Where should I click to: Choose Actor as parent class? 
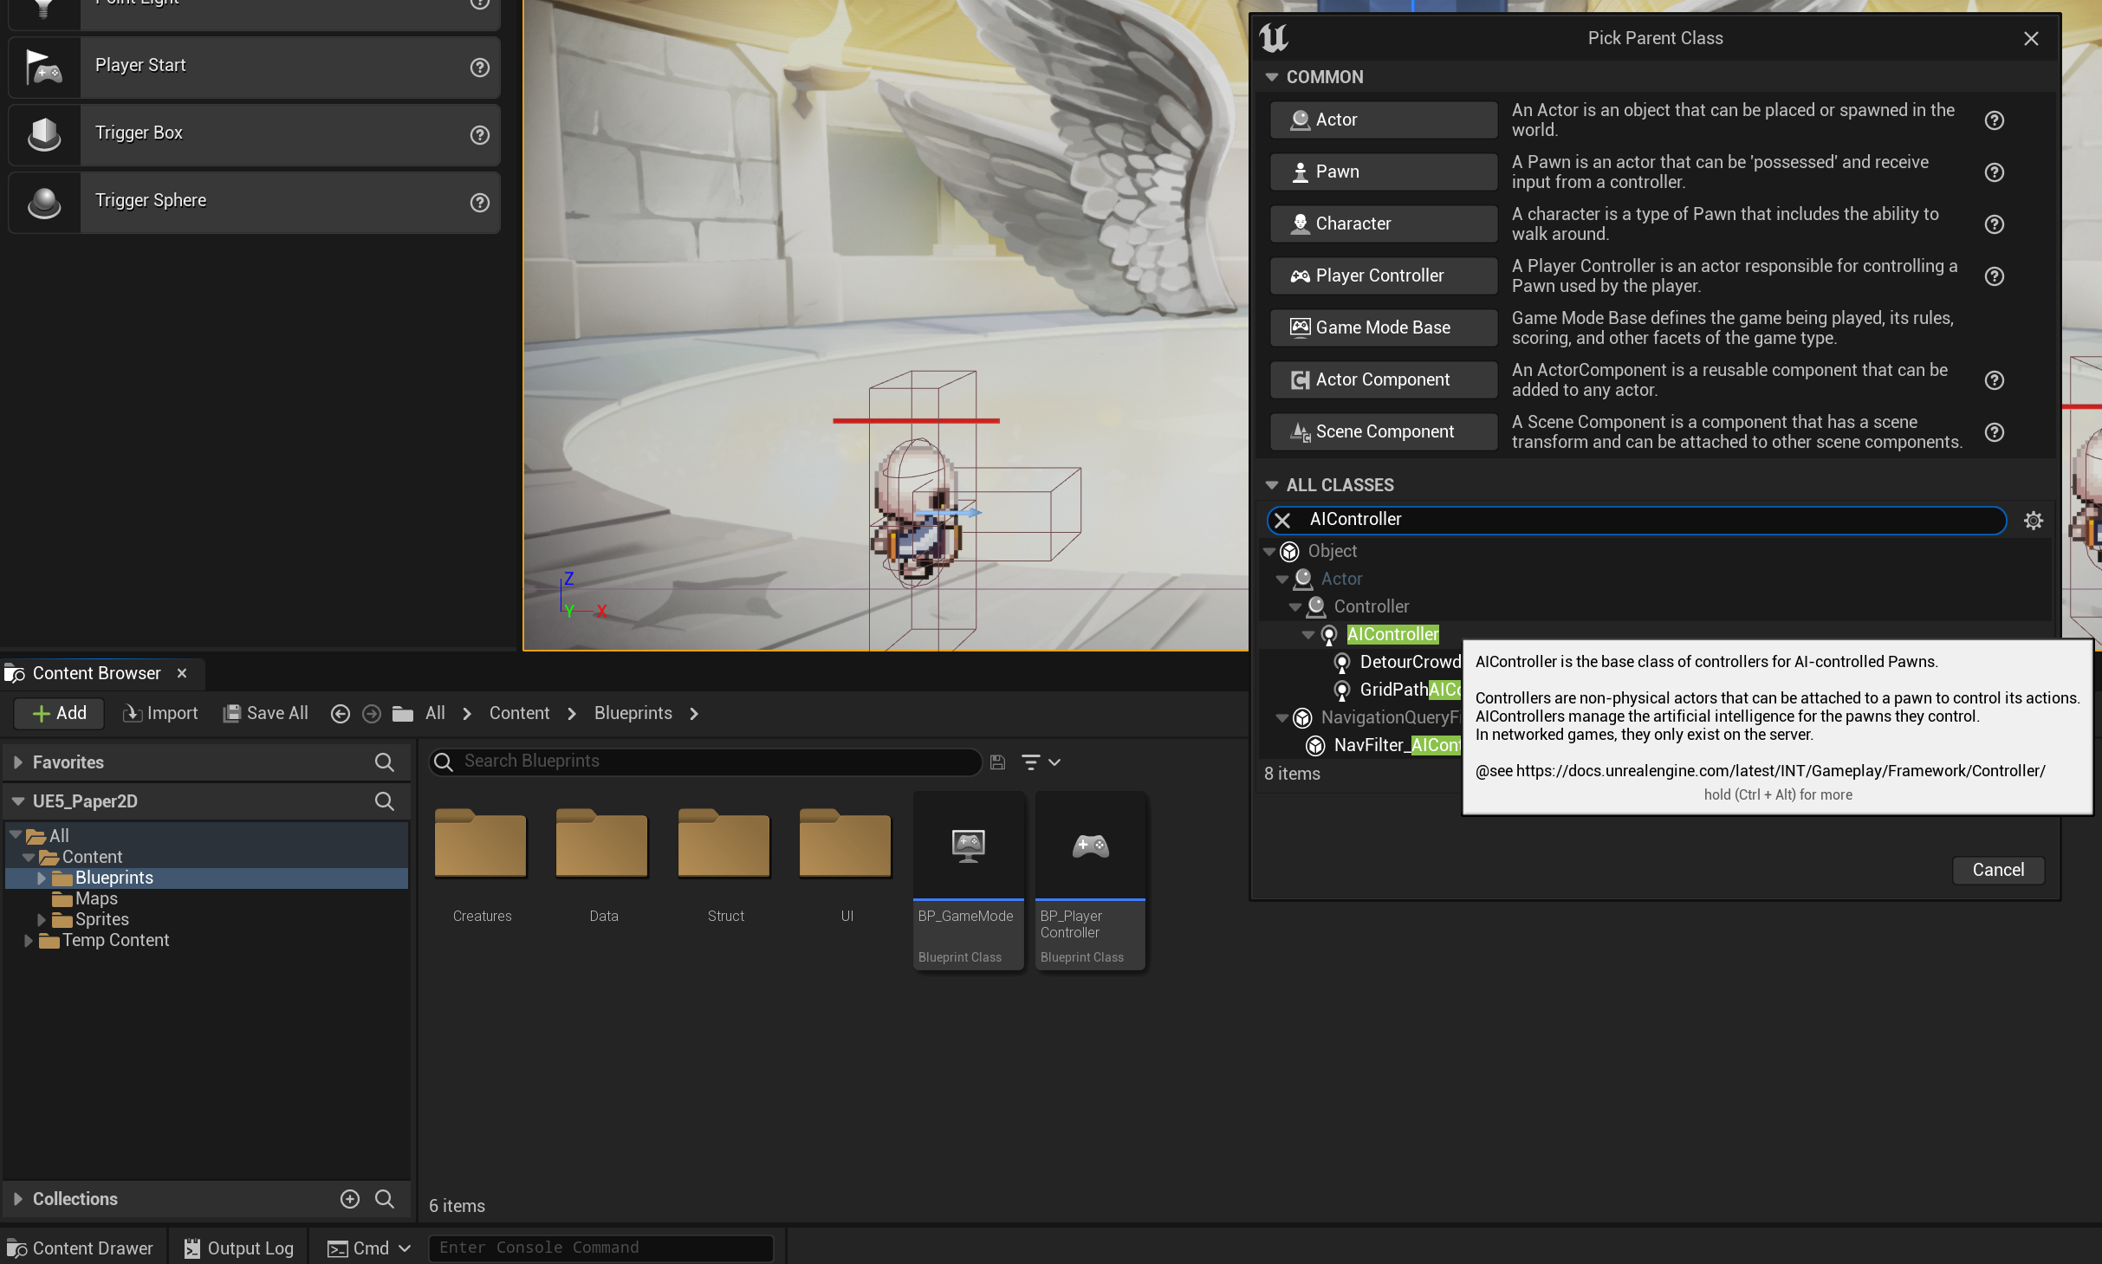pos(1383,120)
